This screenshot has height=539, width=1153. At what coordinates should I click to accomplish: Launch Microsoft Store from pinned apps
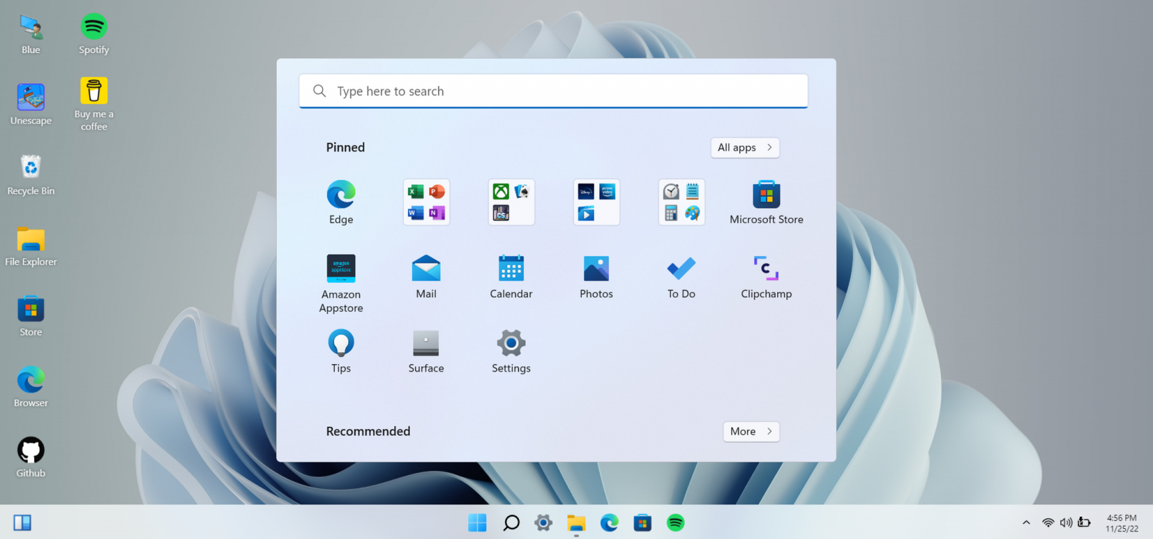pos(766,202)
